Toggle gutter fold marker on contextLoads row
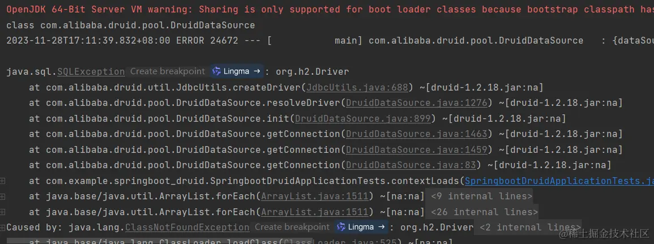The width and height of the screenshot is (654, 244). [3, 181]
